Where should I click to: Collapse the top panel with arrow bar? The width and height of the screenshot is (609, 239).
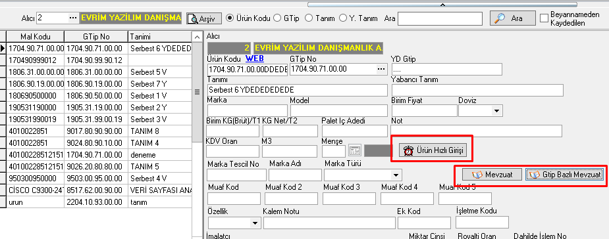(x=442, y=5)
